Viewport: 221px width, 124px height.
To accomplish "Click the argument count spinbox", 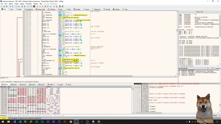I will 211,68.
